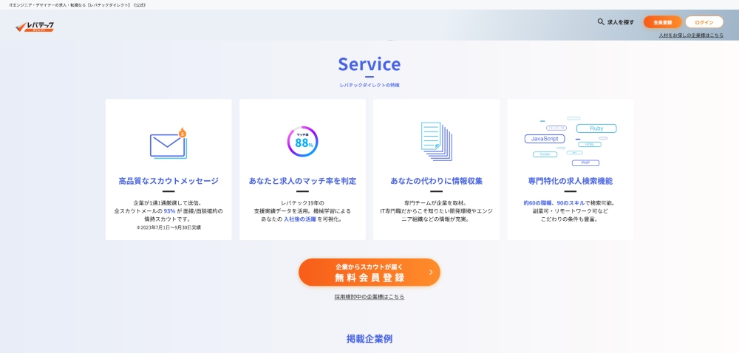Click the 無料会員登録 orange button
This screenshot has width=739, height=353.
pos(369,272)
